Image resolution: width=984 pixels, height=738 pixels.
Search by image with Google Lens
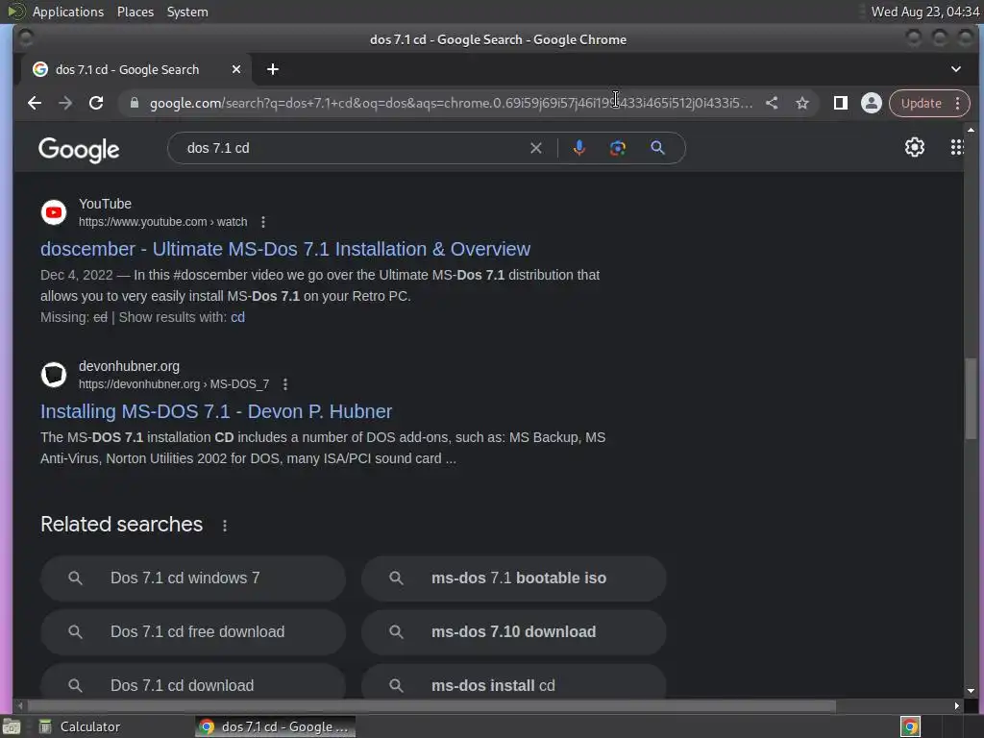click(x=618, y=148)
